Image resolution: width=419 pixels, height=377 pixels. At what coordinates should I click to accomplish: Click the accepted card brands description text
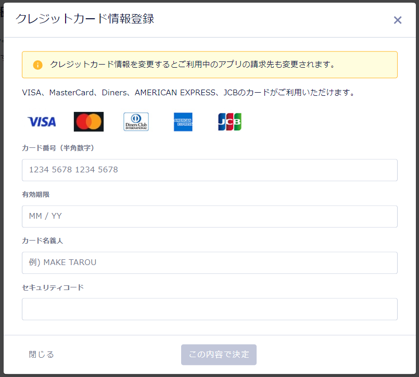[188, 93]
